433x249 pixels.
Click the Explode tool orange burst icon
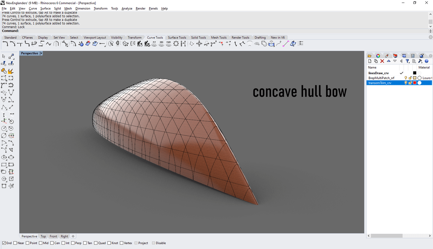11,71
